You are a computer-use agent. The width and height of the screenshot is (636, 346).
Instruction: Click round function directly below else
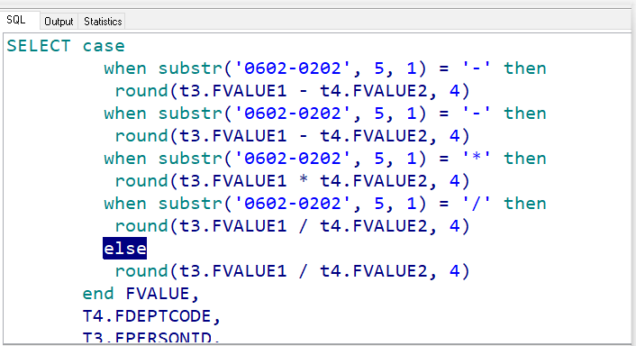click(141, 271)
